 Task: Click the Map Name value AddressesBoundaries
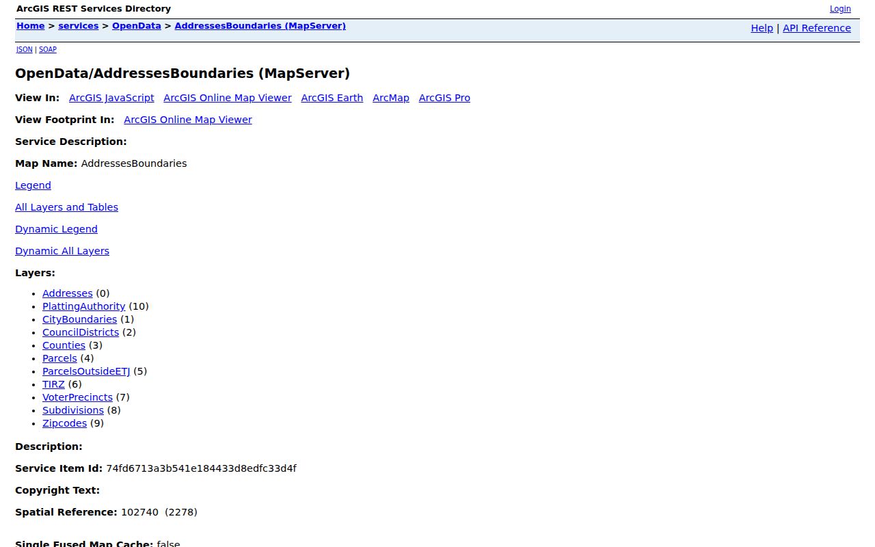pos(134,163)
